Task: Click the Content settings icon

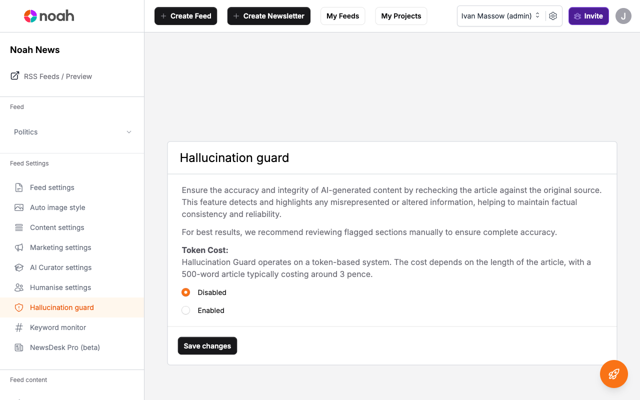Action: click(x=18, y=227)
